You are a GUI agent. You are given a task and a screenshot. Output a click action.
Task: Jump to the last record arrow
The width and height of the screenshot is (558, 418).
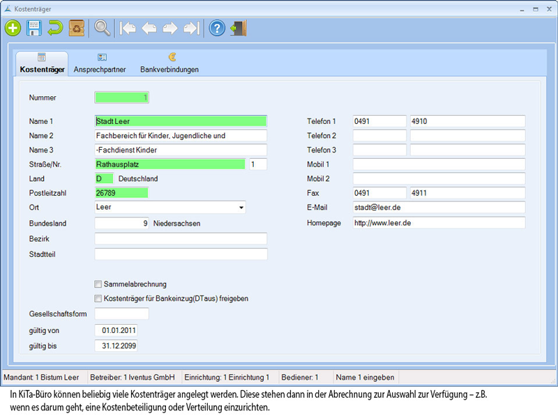point(190,28)
